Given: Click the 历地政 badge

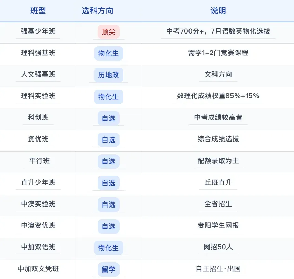Looking at the screenshot, I should coord(109,75).
